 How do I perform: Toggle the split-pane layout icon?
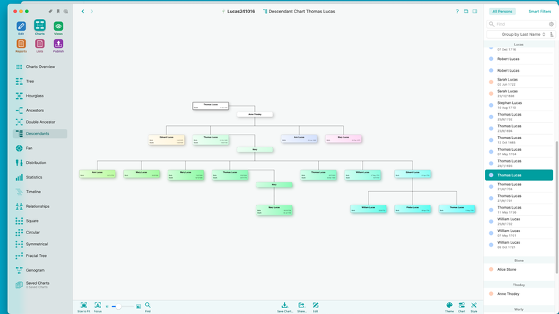coord(475,12)
